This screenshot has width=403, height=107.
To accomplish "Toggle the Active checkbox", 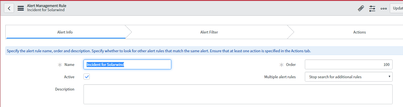I will 87,77.
